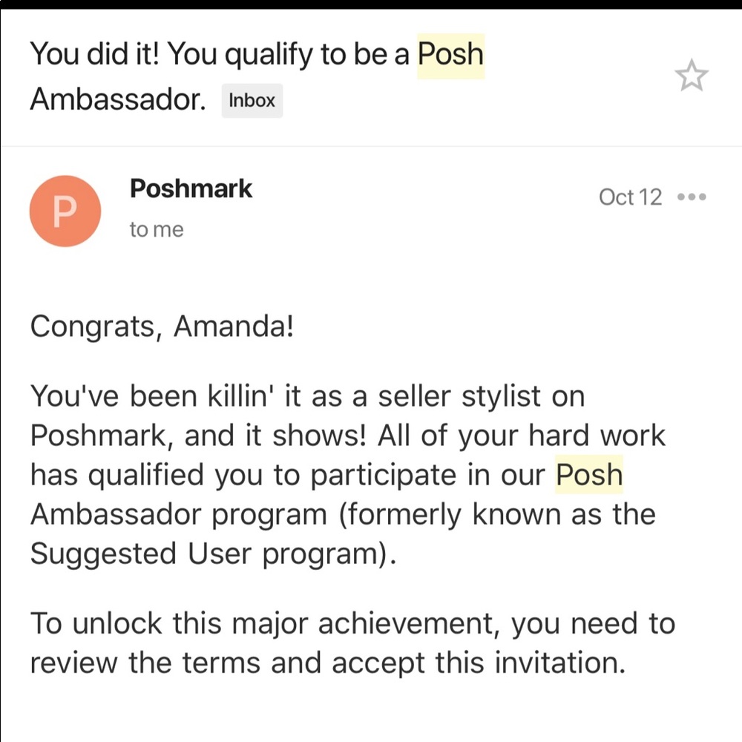Show full recipient list under Poshmark
Viewport: 742px width, 742px height.
(156, 229)
